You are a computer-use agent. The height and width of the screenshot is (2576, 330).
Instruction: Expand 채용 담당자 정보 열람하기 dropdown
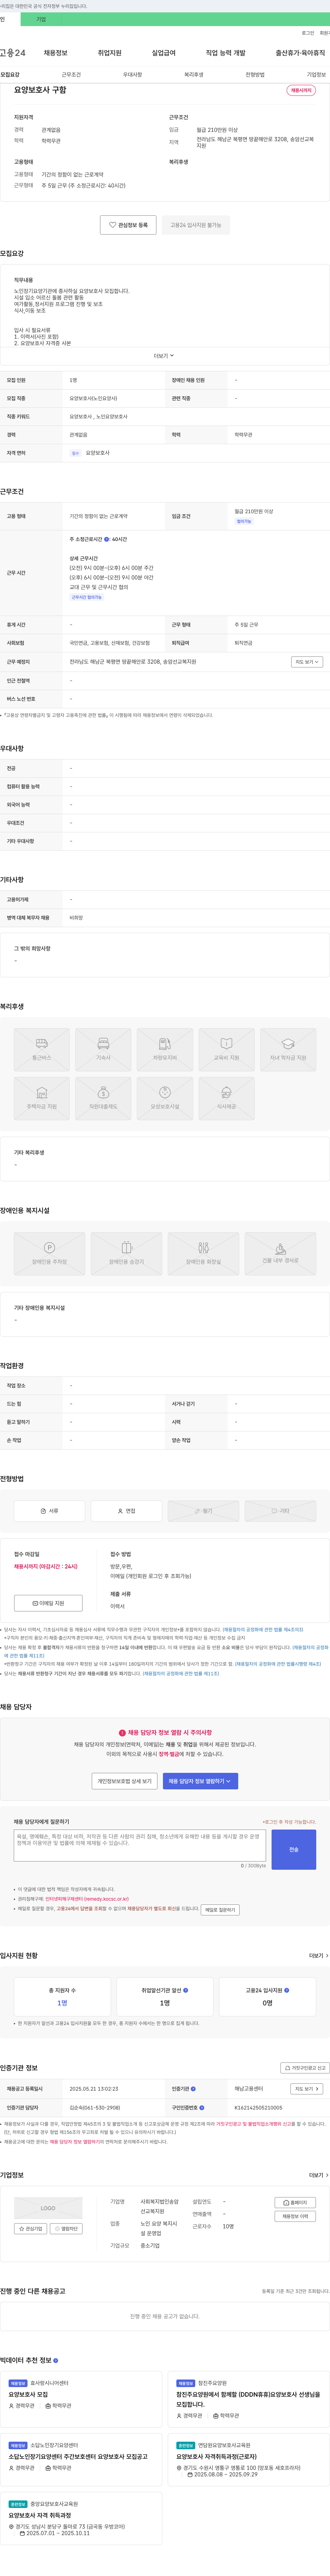pos(200,1781)
